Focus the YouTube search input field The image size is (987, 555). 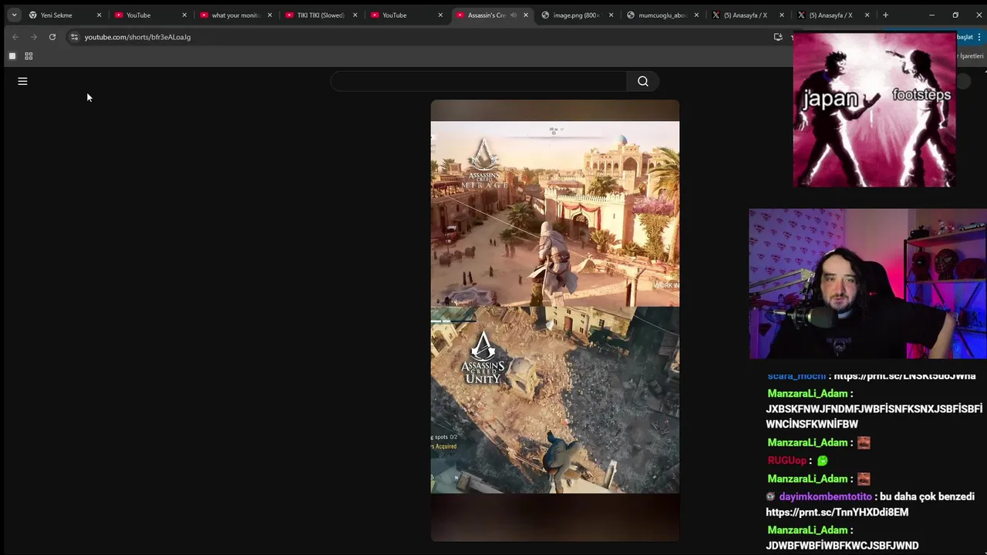[x=478, y=81]
